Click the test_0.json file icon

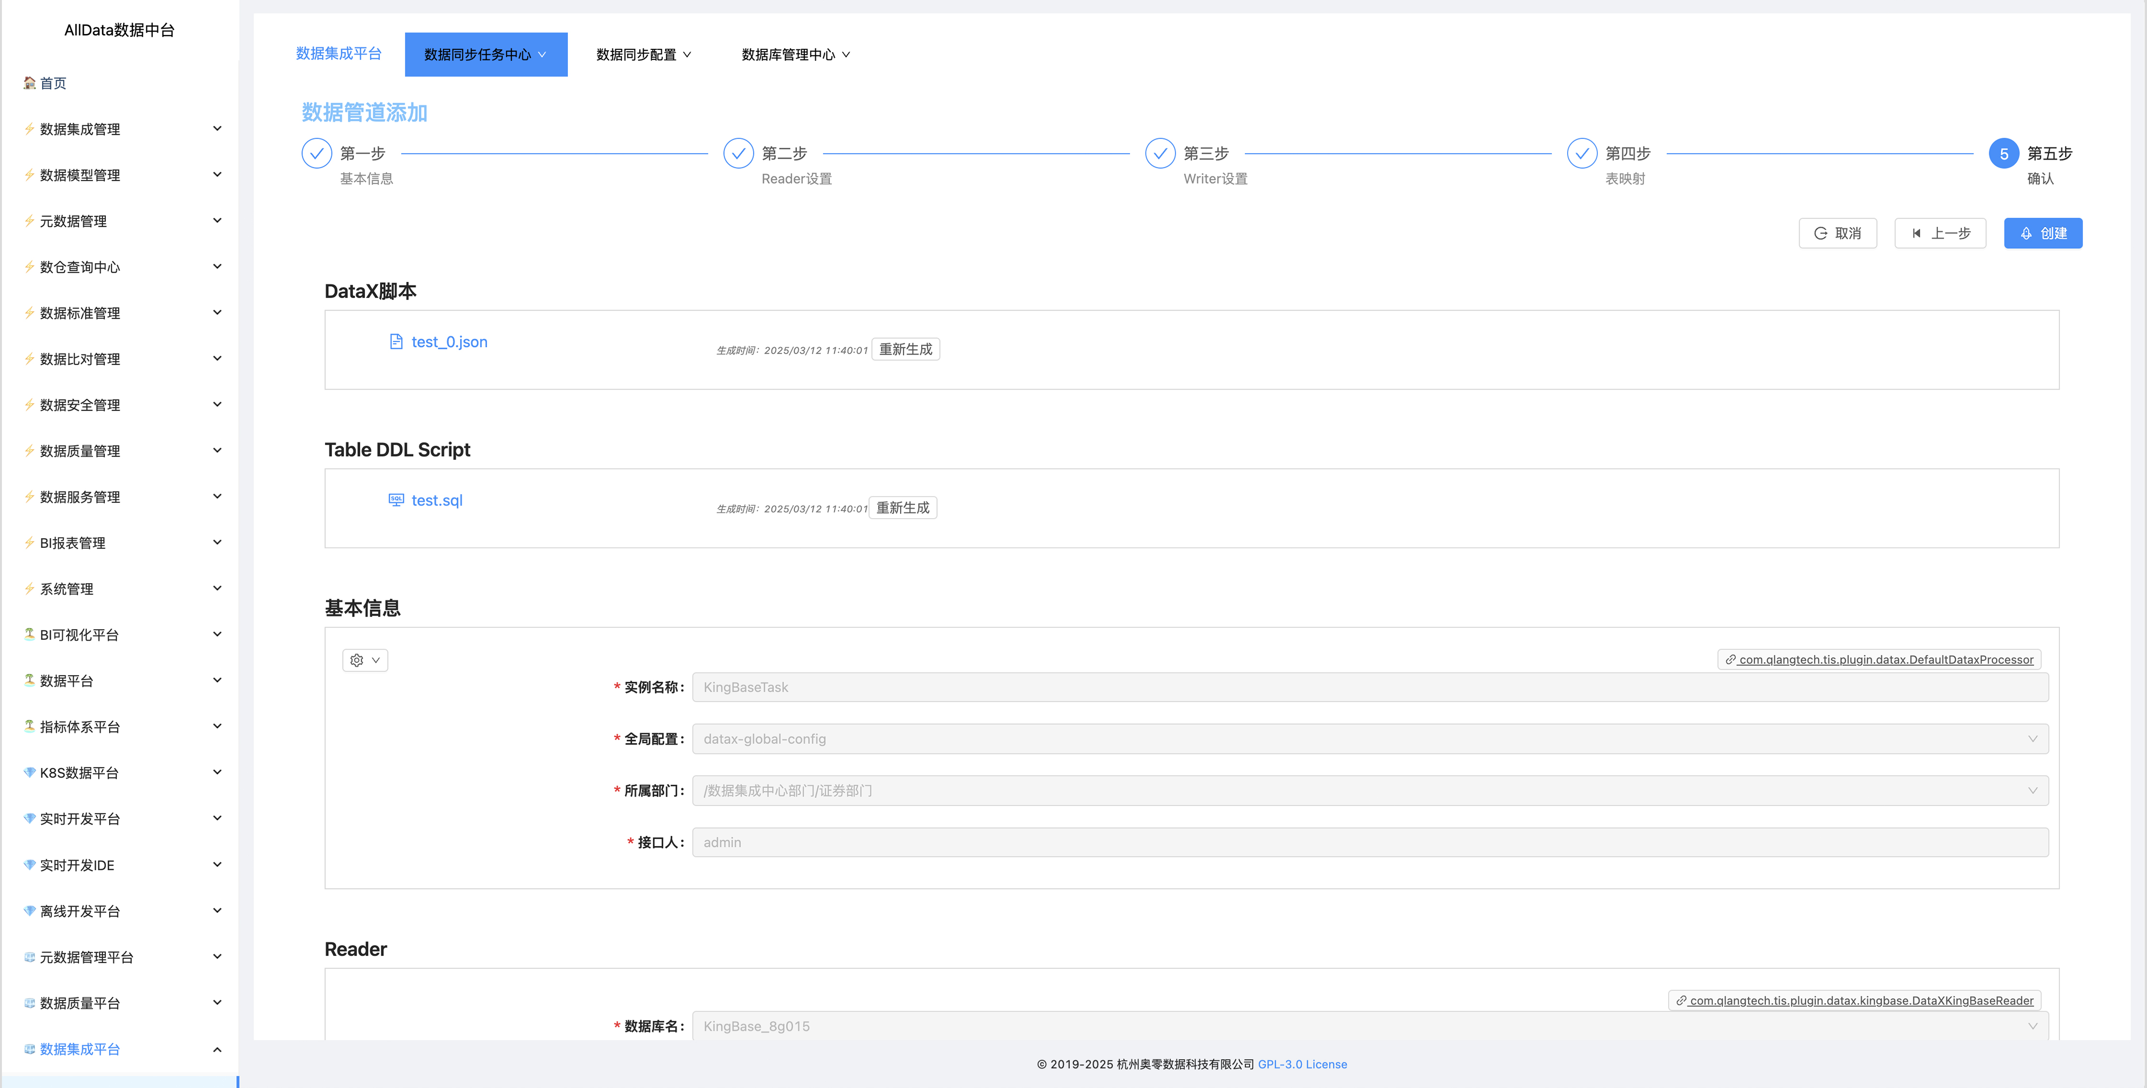pyautogui.click(x=396, y=342)
